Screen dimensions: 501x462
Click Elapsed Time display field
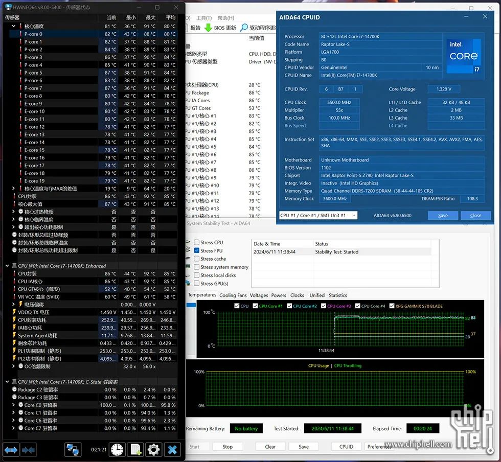pyautogui.click(x=422, y=428)
